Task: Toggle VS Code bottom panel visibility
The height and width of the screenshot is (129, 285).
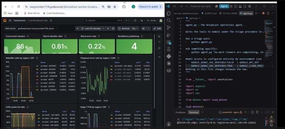Action: tap(240, 6)
